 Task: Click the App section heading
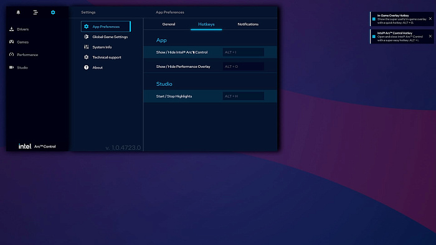161,40
